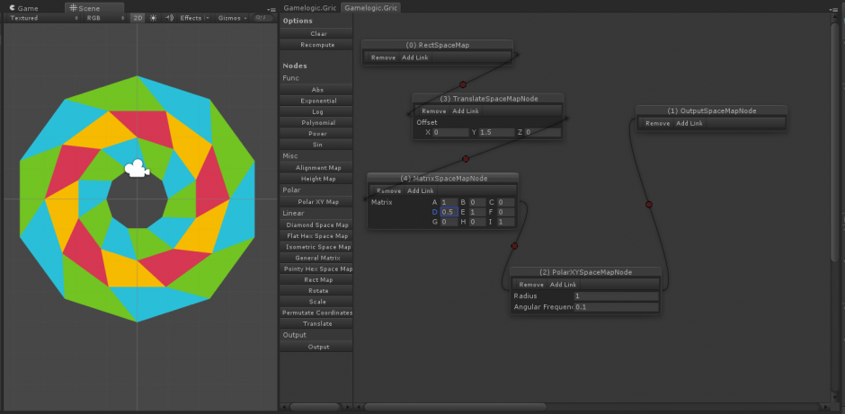This screenshot has height=414, width=845.
Task: Click Add Link on PolarXYSpaceMapNode
Action: tap(563, 285)
